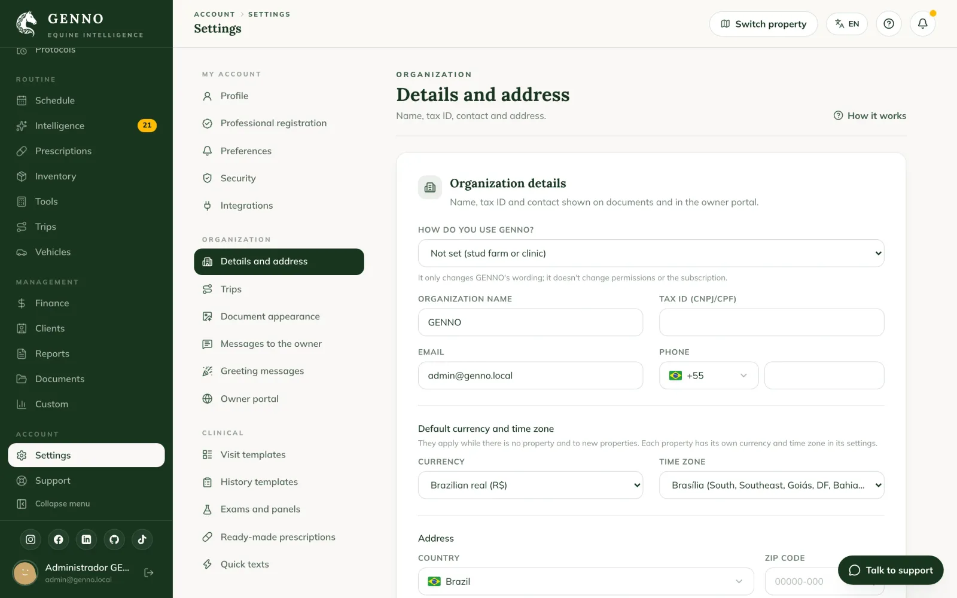Click the How it works link
Image resolution: width=957 pixels, height=598 pixels.
click(870, 115)
